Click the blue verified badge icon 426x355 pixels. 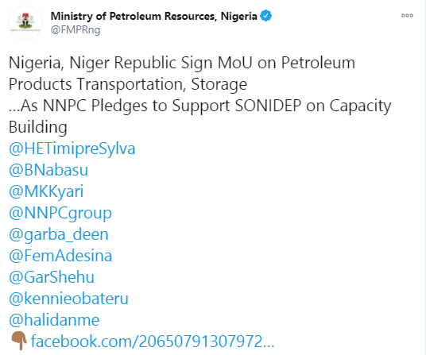point(265,16)
